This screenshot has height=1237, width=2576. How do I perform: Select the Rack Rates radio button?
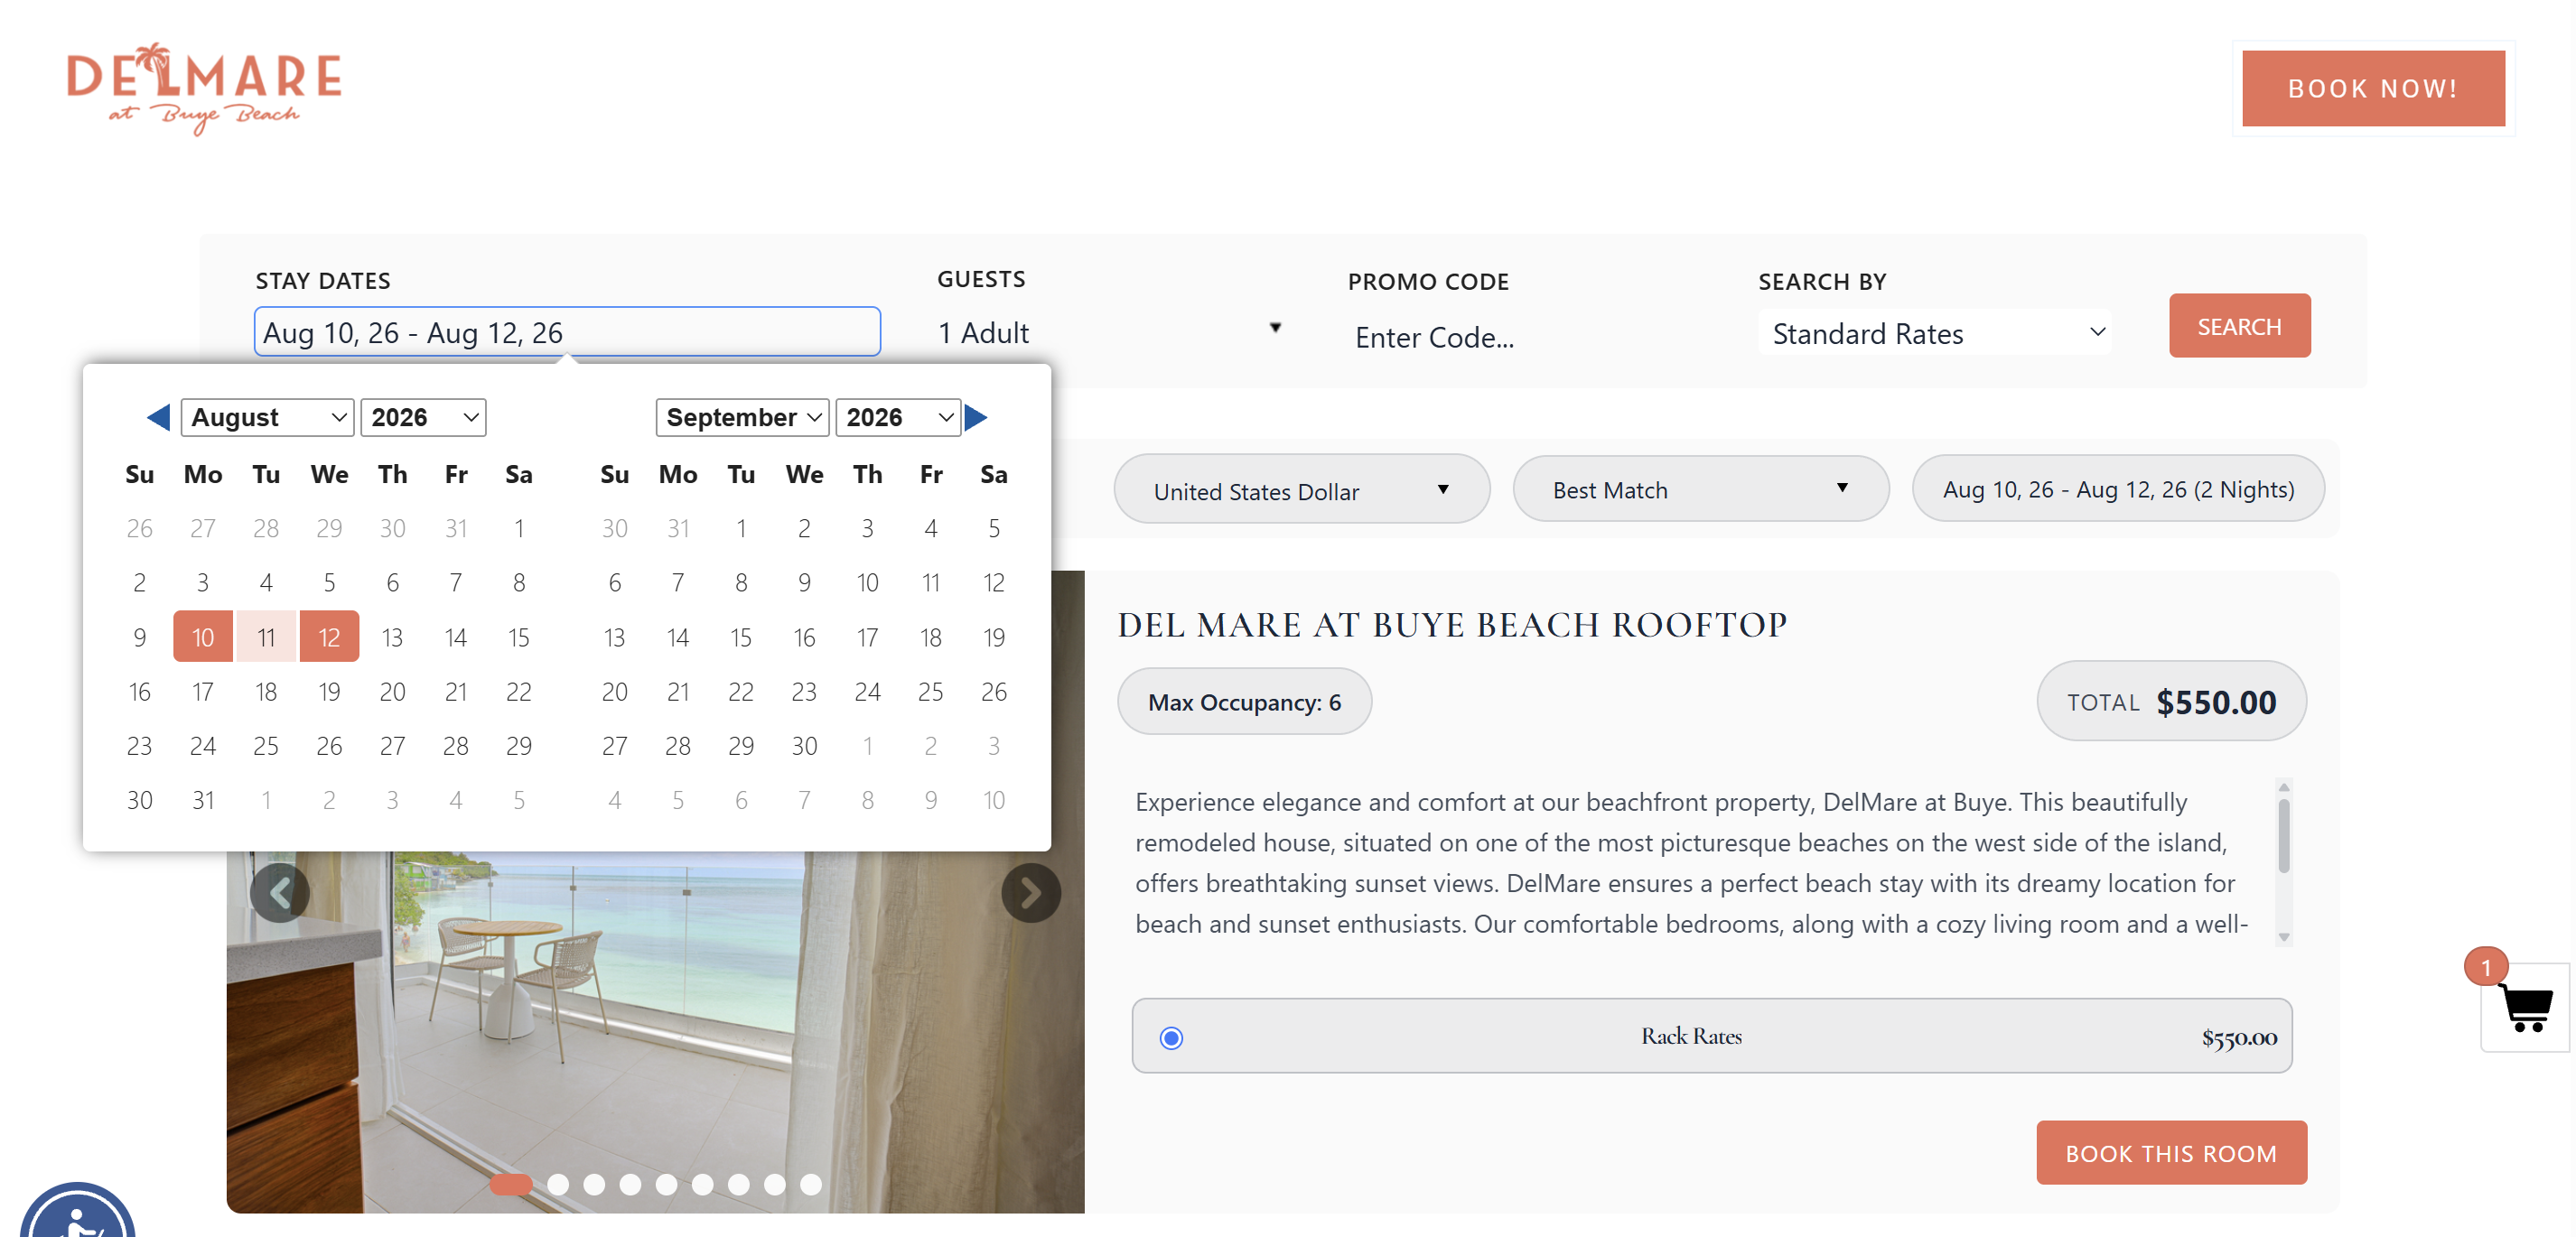(1171, 1037)
